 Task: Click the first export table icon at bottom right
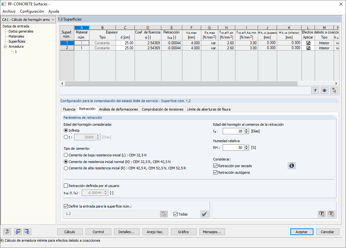point(322,214)
